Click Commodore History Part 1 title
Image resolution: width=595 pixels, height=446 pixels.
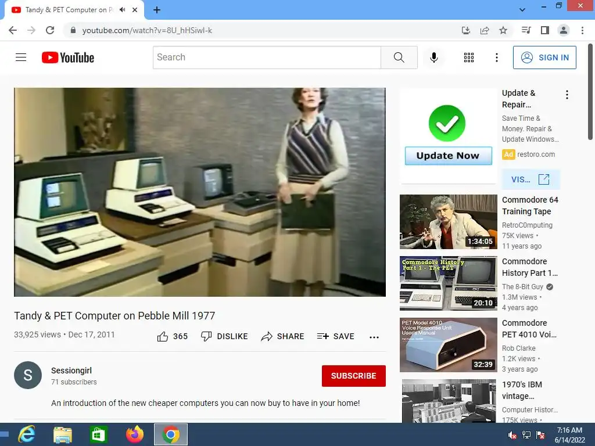pos(530,267)
